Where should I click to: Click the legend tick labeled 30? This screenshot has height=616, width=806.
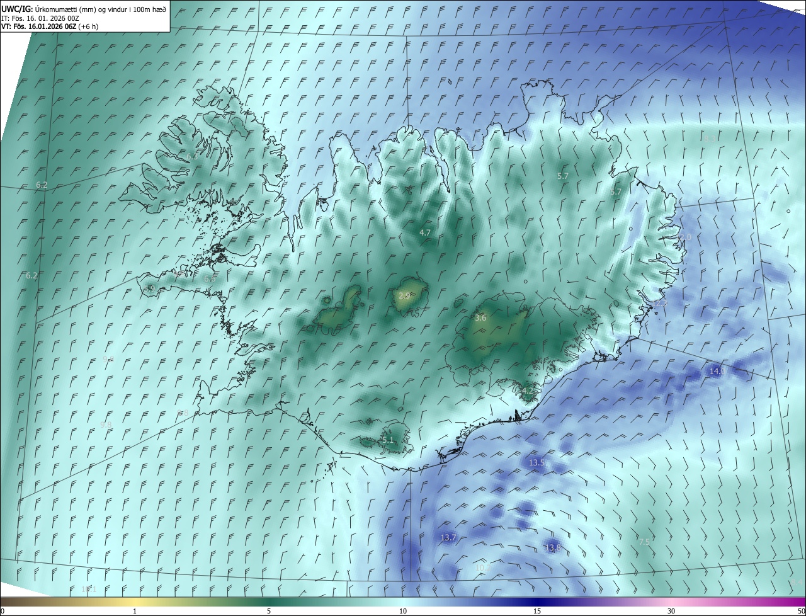[671, 611]
